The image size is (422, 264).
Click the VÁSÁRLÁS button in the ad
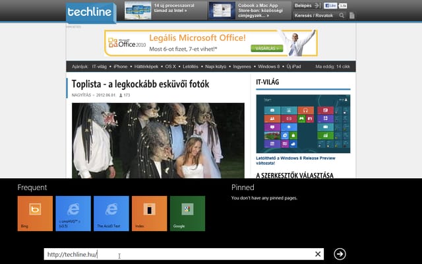[x=267, y=48]
